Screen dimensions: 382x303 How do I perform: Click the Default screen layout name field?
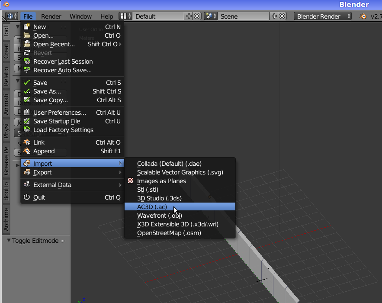tap(158, 16)
